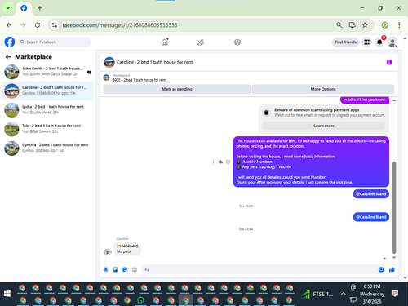Screen dimensions: 408x306
Task: Click Learn more about scams
Action: tap(324, 126)
